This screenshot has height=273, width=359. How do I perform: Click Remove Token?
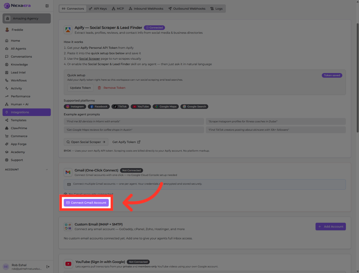point(112,88)
